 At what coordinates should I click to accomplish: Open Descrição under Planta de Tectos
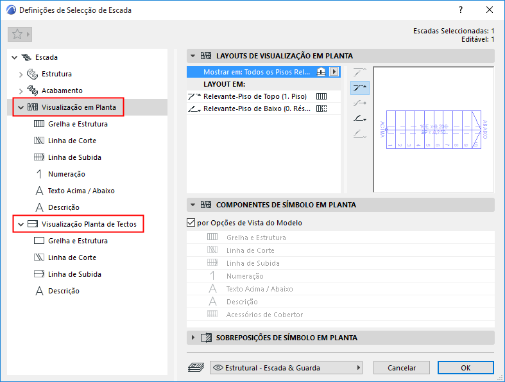pos(64,291)
